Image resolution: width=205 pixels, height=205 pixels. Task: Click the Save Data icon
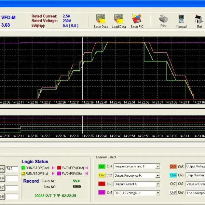(x=101, y=19)
